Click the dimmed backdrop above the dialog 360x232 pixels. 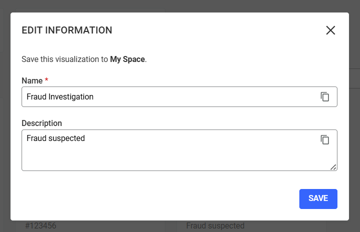[x=180, y=6]
